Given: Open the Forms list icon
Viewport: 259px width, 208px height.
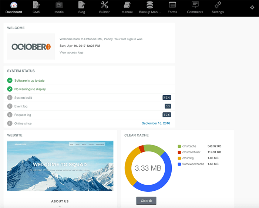Looking at the screenshot, I should click(172, 5).
